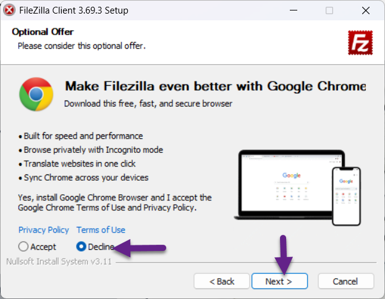This screenshot has width=385, height=299.
Task: Click the "Yes, install Google Chrome Browser" agreement text
Action: coord(115,203)
